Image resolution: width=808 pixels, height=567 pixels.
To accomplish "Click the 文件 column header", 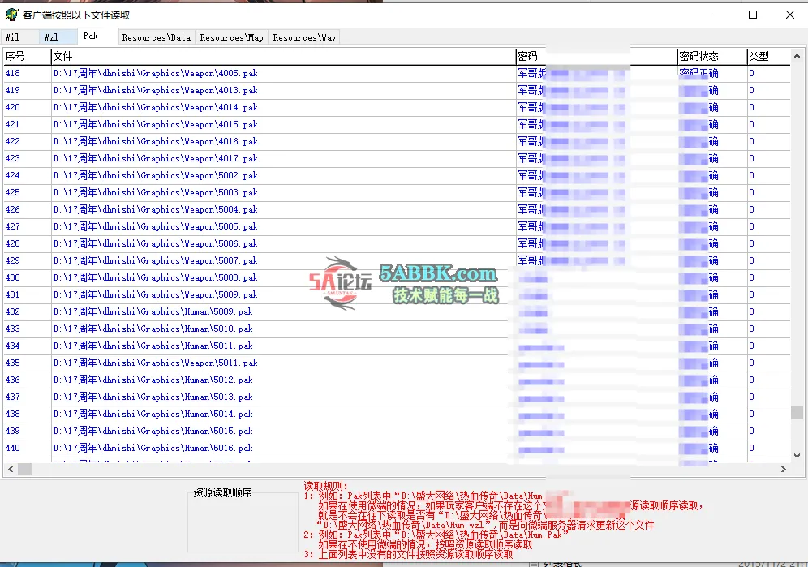I will pyautogui.click(x=283, y=56).
